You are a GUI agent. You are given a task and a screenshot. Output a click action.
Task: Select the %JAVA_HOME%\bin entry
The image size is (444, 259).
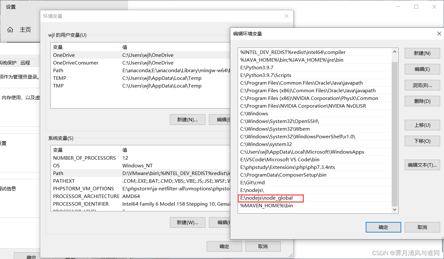point(315,60)
